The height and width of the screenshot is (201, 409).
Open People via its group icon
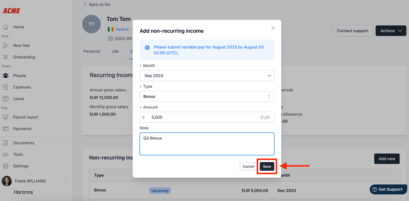pyautogui.click(x=5, y=76)
